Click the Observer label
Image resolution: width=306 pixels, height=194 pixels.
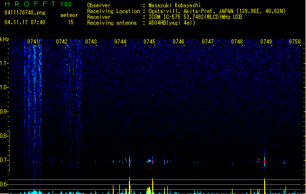point(99,5)
